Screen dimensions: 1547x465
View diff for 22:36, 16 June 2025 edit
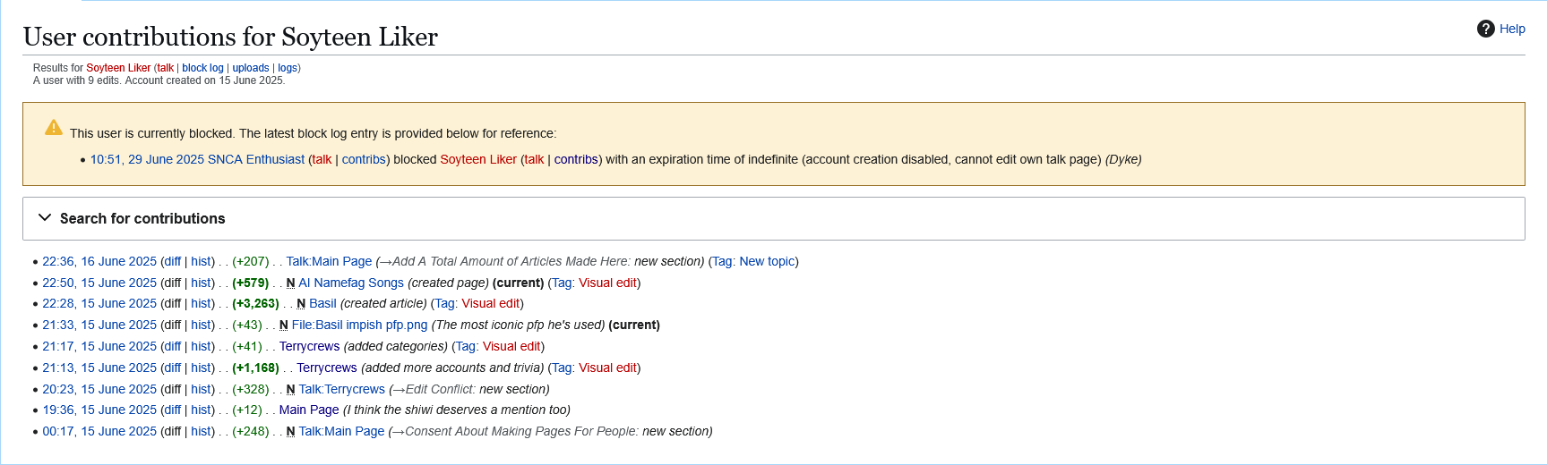coord(172,261)
